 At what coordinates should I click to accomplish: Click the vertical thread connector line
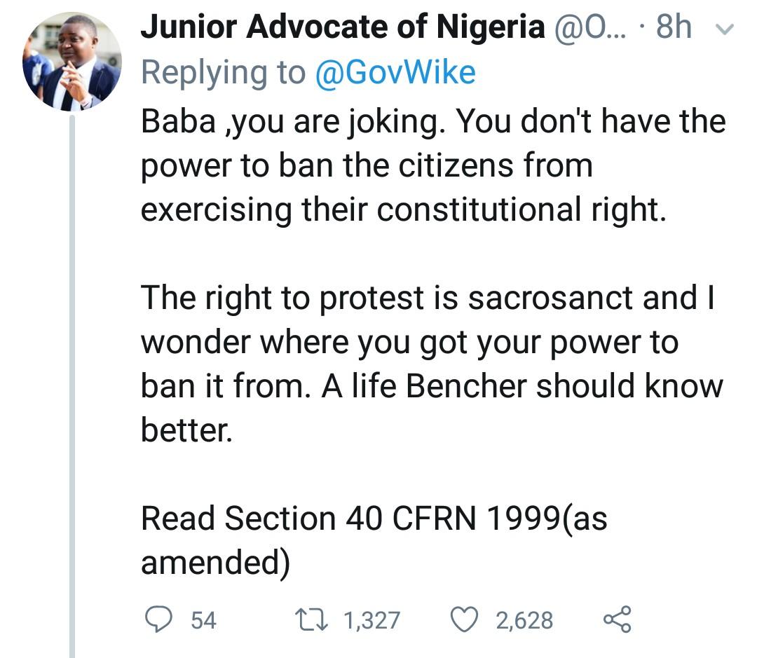pos(71,385)
